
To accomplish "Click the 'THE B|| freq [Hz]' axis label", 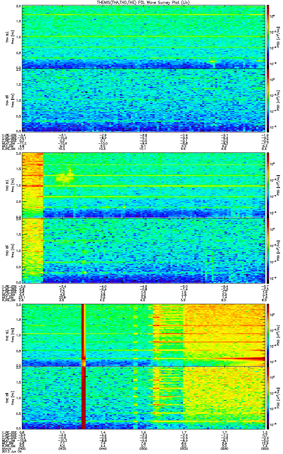I will pyautogui.click(x=9, y=398).
